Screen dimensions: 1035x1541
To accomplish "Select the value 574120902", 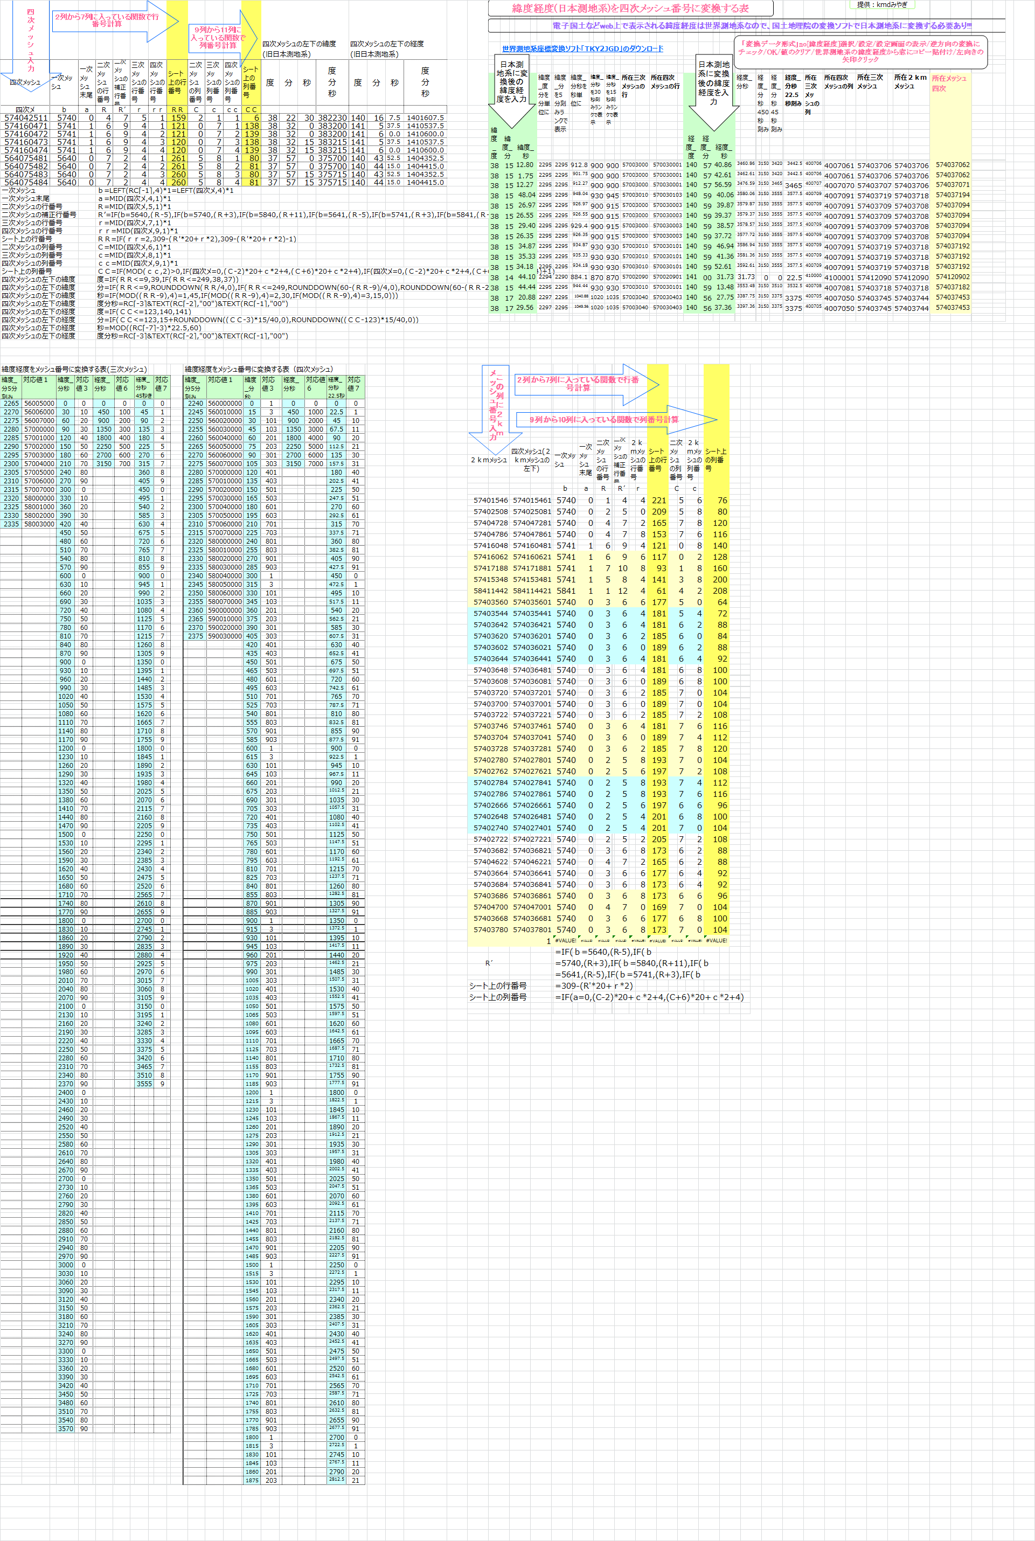I will pos(953,277).
